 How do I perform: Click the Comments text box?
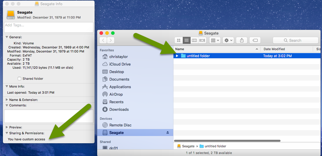[49, 116]
